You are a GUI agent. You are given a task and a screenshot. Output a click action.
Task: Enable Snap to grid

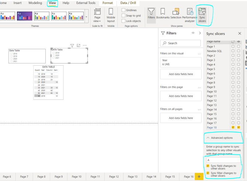coord(123,15)
